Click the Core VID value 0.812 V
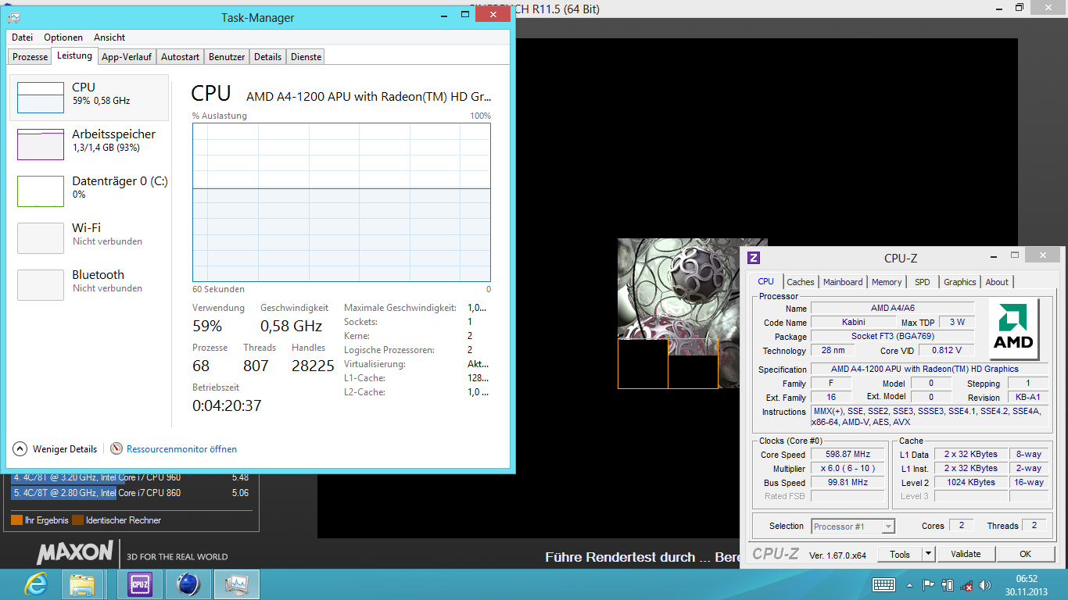1068x600 pixels. tap(947, 351)
